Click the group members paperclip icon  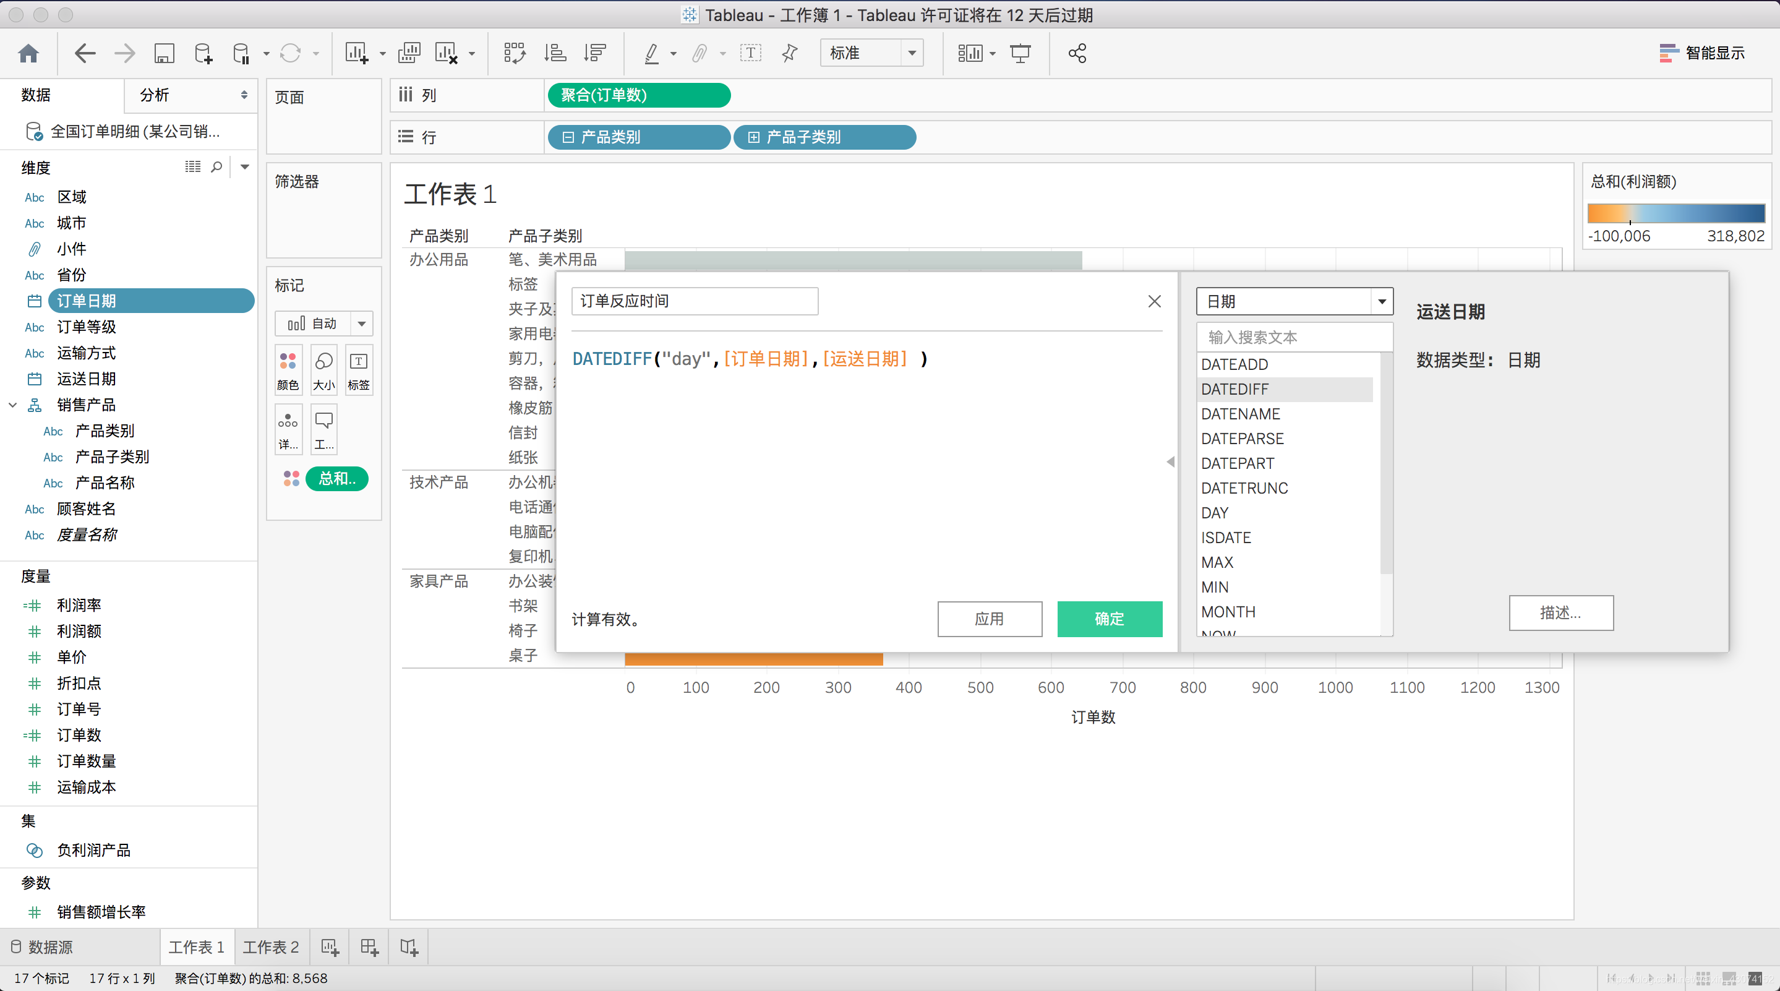point(700,53)
